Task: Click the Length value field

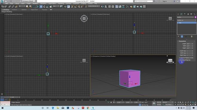Action: [189, 44]
